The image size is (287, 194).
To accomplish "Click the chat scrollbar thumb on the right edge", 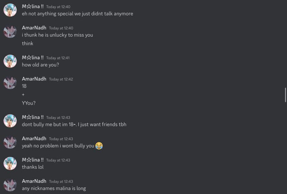I will point(285,95).
